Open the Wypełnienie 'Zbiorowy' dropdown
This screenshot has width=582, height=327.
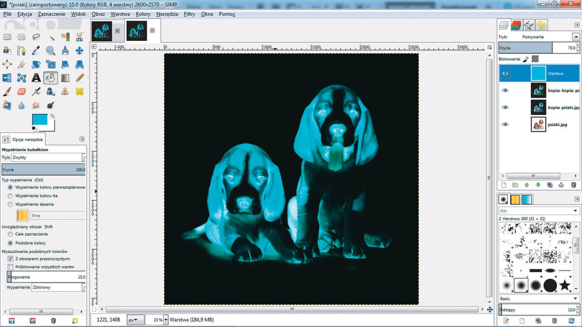coord(58,287)
